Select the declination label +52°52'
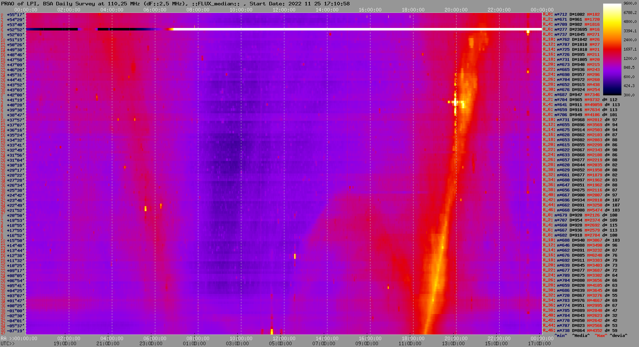The image size is (639, 347). pos(15,30)
